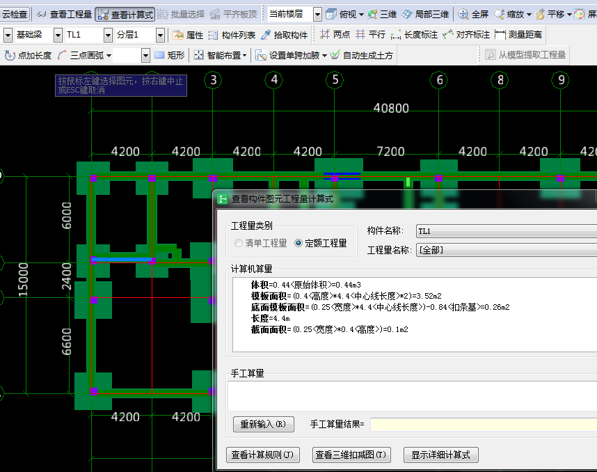Click the 构件名称 TL1 field
The height and width of the screenshot is (472, 597).
pyautogui.click(x=507, y=231)
